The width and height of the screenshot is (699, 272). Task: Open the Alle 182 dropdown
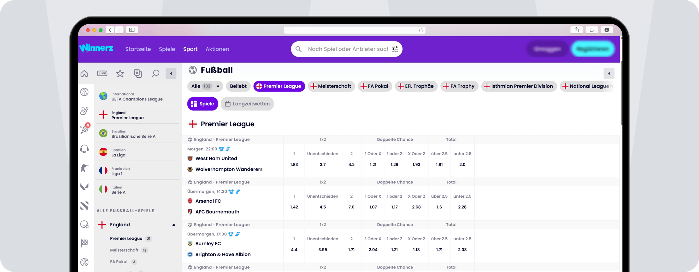205,86
